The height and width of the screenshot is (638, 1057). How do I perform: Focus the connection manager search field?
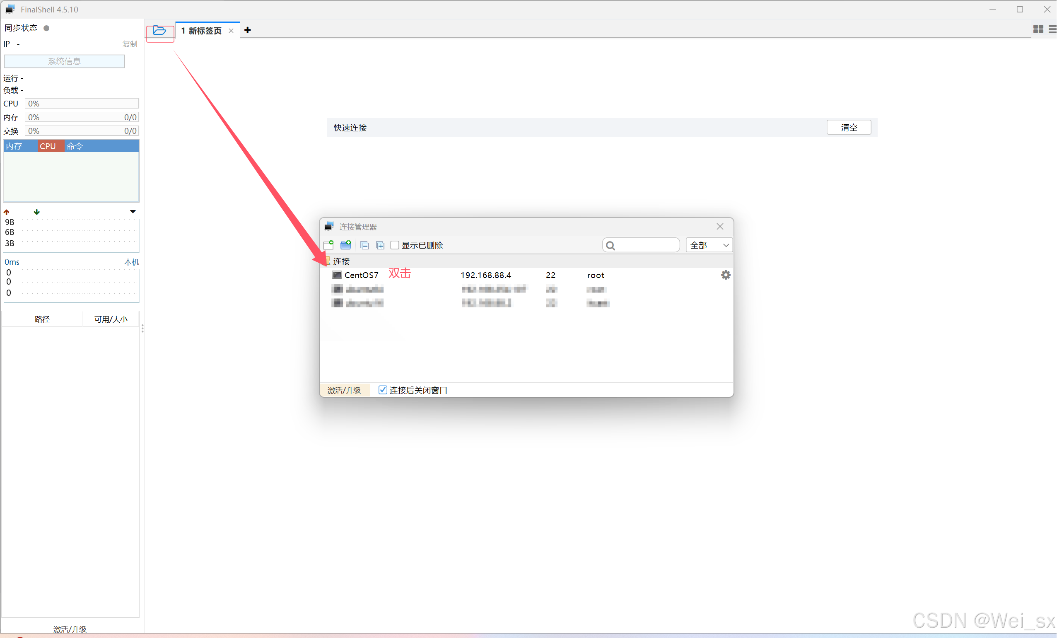pyautogui.click(x=645, y=245)
